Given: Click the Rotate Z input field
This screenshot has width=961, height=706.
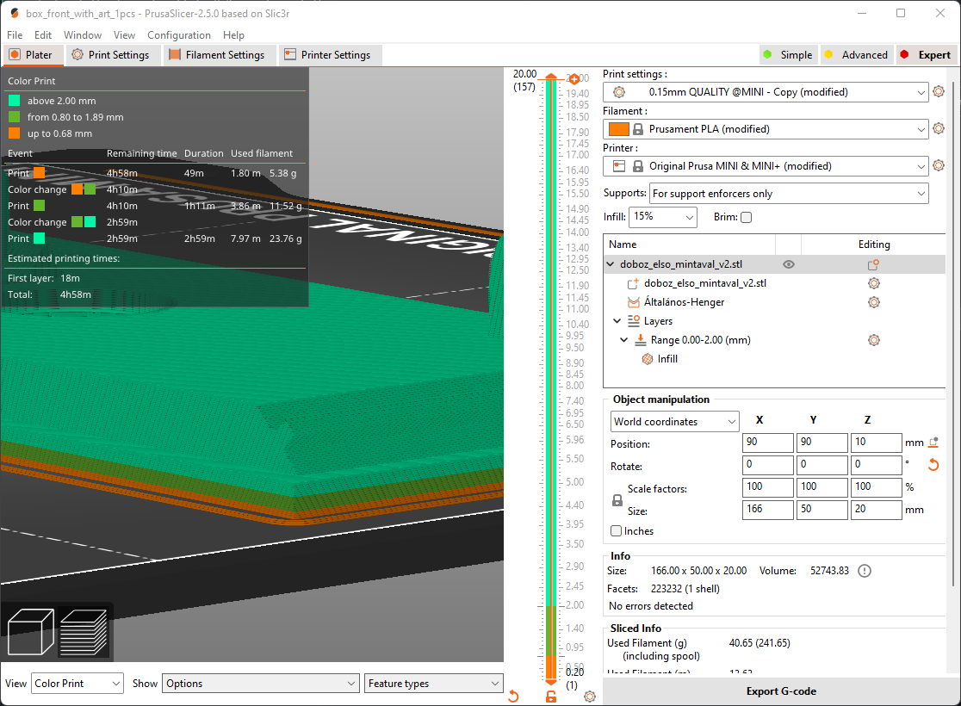Looking at the screenshot, I should click(876, 465).
